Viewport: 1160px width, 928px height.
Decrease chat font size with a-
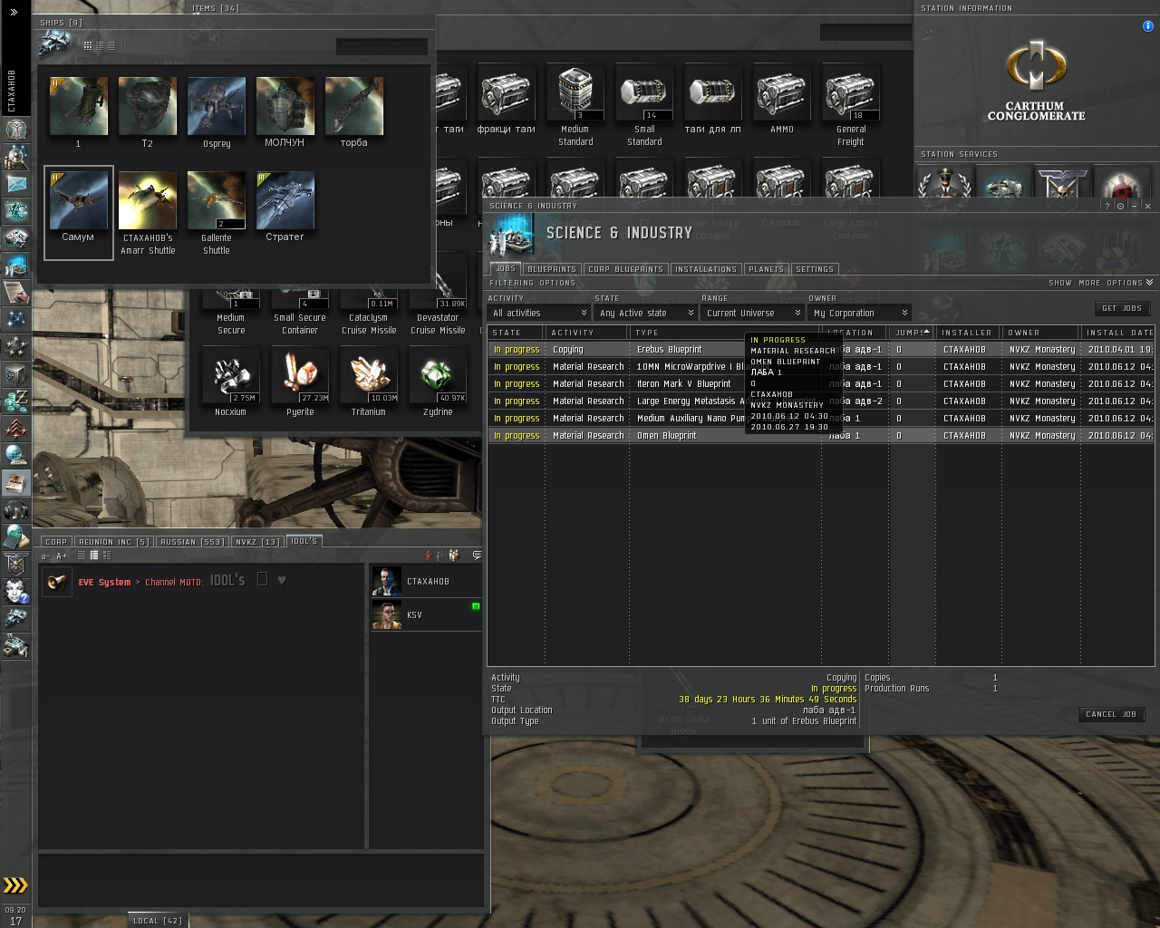click(x=45, y=556)
